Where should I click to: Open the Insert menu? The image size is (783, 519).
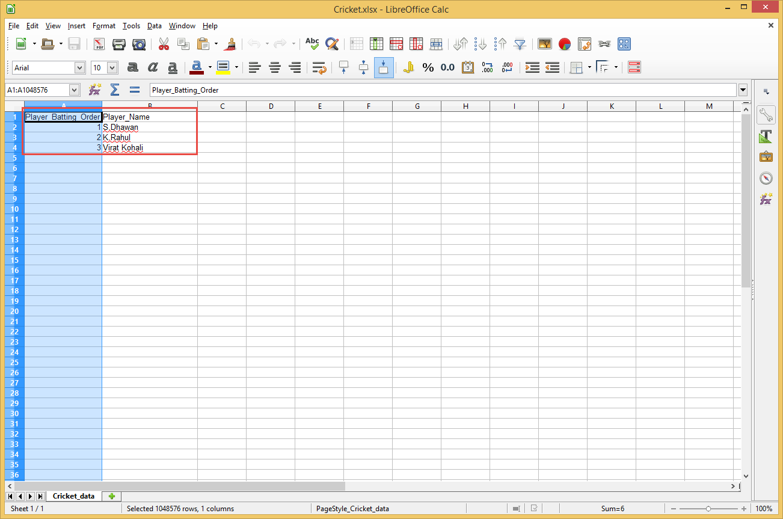(76, 26)
